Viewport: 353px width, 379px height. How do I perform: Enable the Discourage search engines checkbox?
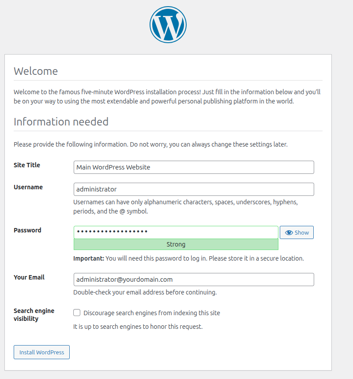[77, 313]
